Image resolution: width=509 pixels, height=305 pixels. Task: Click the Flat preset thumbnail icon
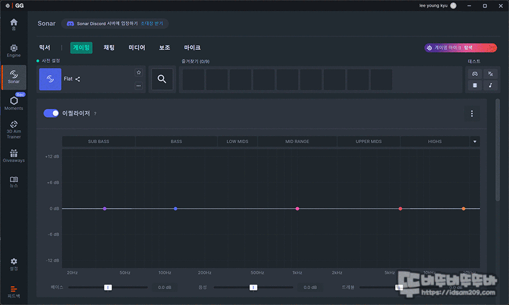click(50, 79)
